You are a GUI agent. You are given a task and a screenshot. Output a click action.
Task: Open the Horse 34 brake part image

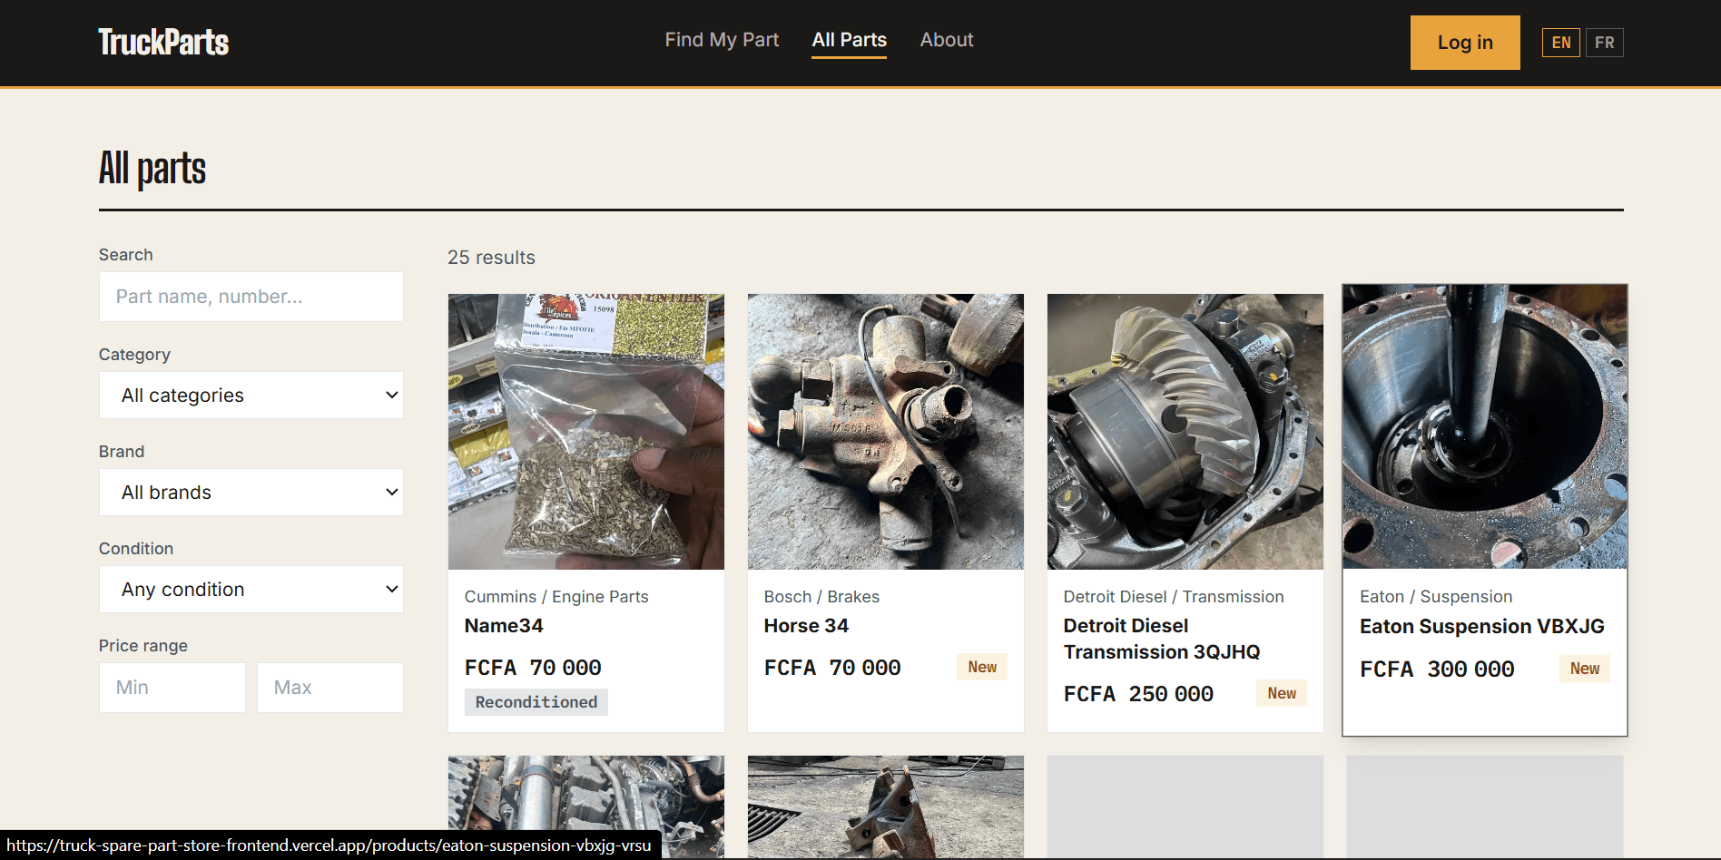tap(886, 432)
